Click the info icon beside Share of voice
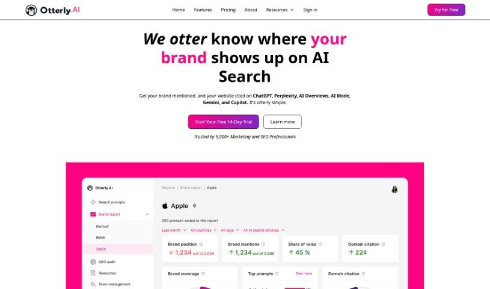Screen dimensions: 490x289 tap(320, 244)
